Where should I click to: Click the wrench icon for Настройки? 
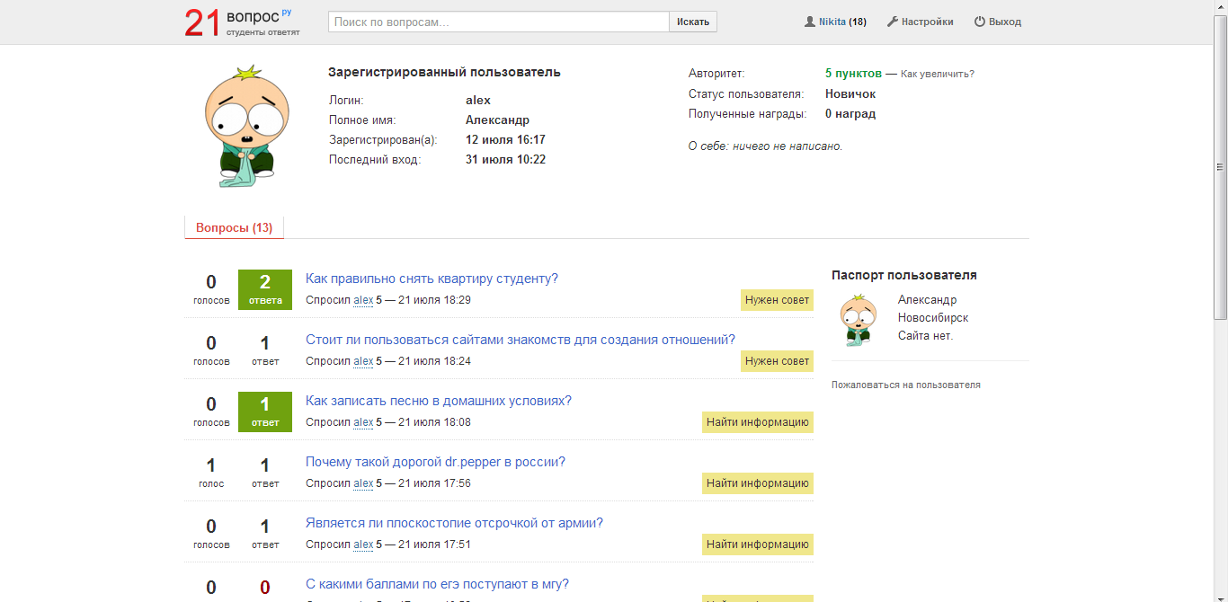point(893,22)
